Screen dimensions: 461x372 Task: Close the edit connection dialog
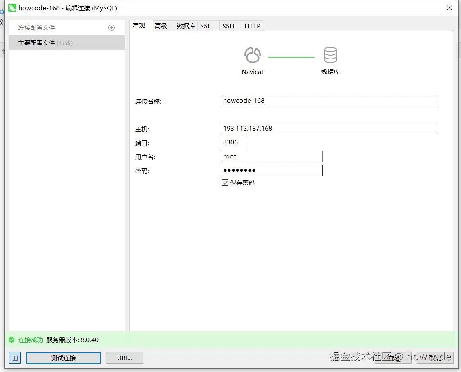click(450, 8)
